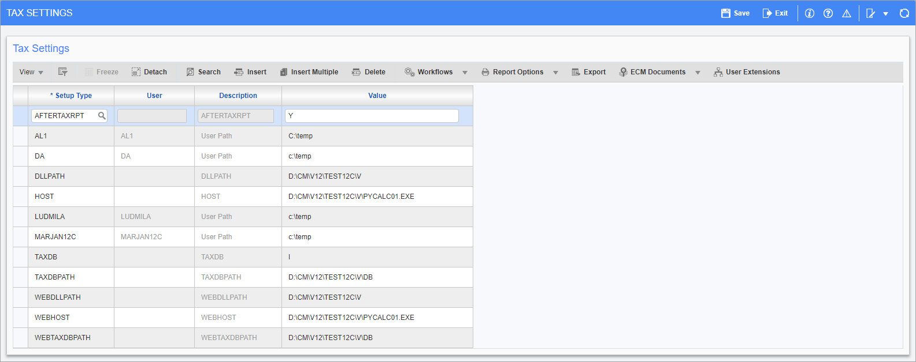
Task: Open the help question mark icon
Action: [828, 13]
